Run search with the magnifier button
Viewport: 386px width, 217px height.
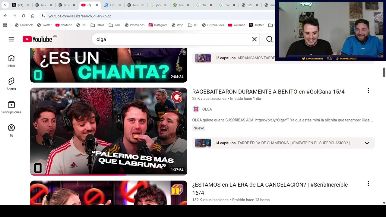click(269, 39)
